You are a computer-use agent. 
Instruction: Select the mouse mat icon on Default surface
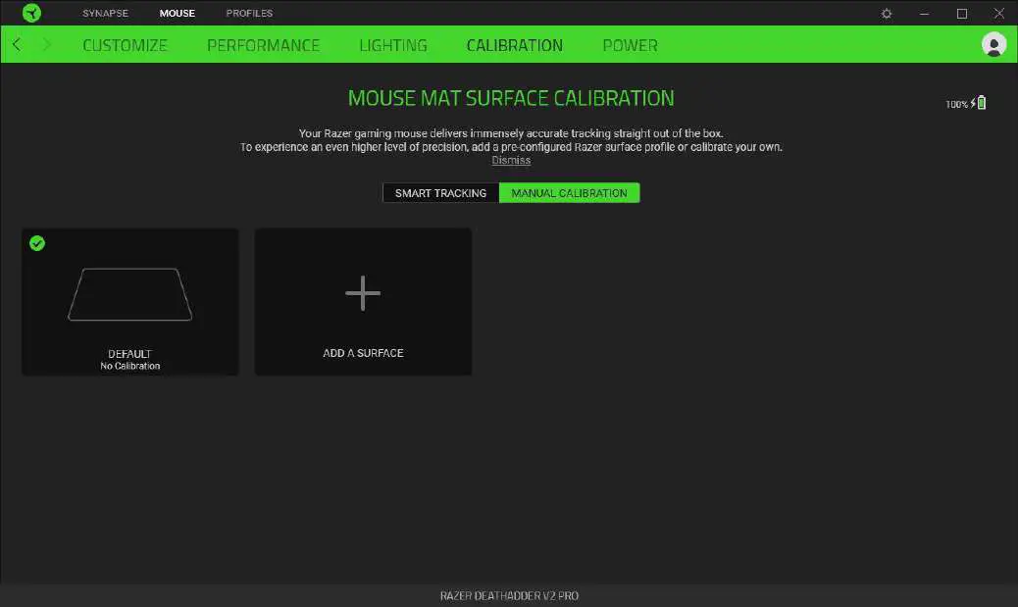tap(129, 293)
